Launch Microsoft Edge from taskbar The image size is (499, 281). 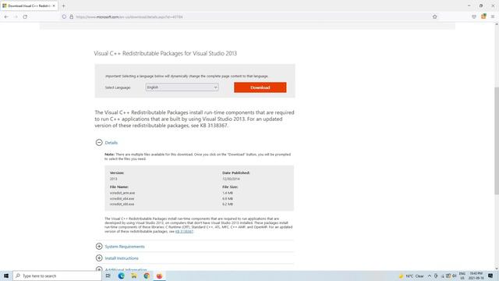coord(122,276)
